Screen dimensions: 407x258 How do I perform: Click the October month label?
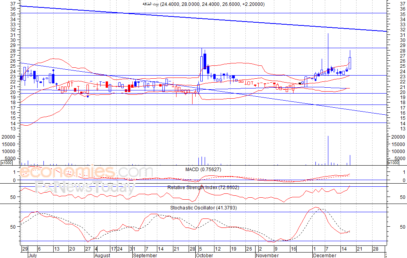click(204, 255)
